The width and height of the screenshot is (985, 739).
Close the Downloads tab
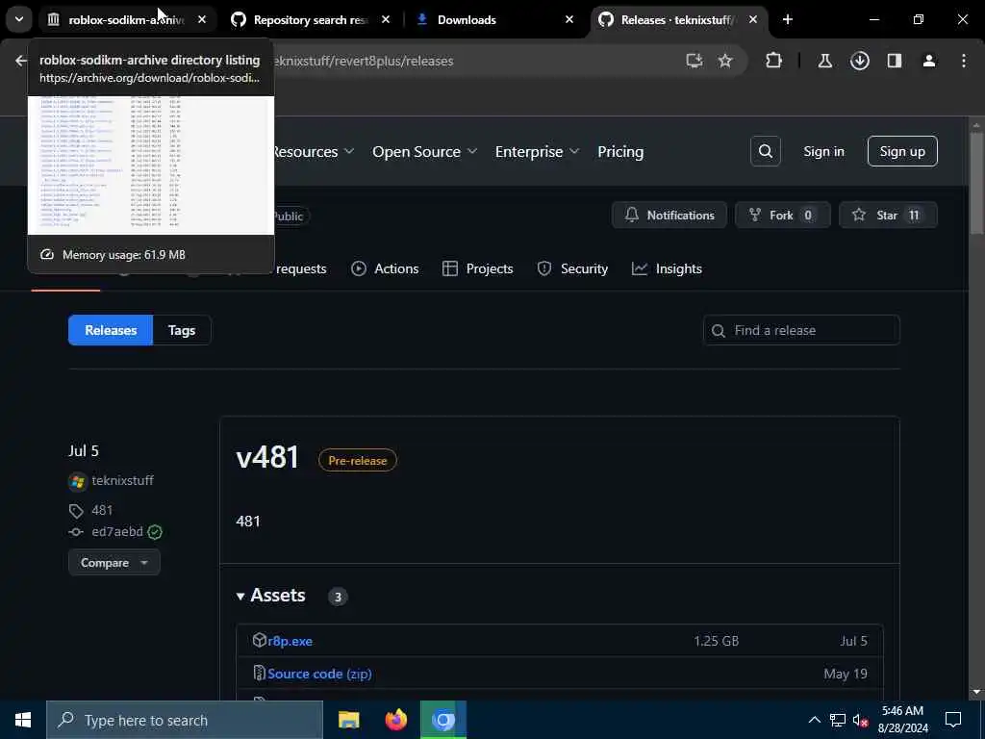pos(569,20)
